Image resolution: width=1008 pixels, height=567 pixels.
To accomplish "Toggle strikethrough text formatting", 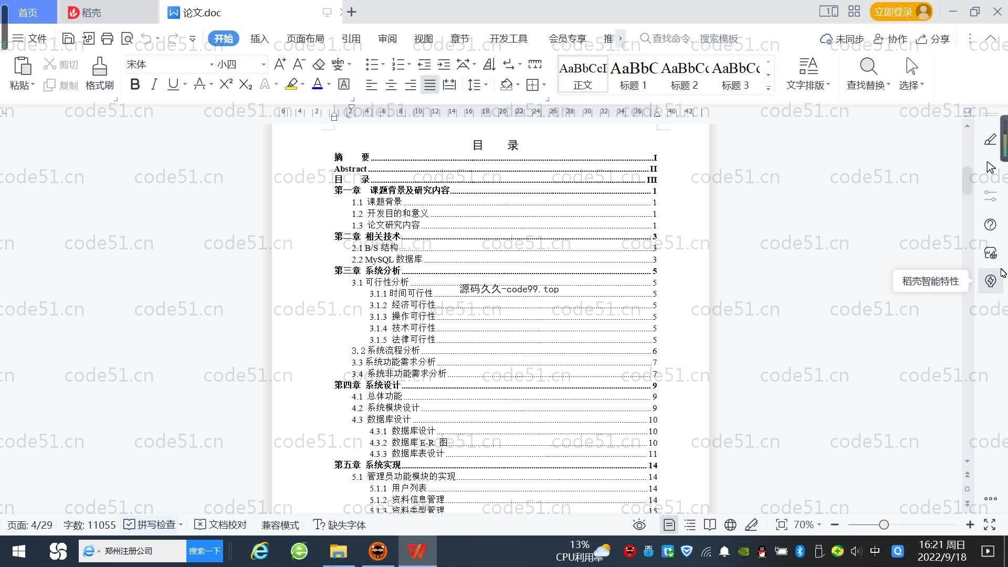I will click(x=199, y=84).
